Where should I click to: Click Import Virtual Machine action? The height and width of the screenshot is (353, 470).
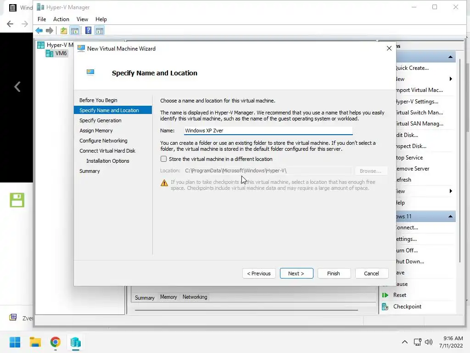(x=420, y=90)
